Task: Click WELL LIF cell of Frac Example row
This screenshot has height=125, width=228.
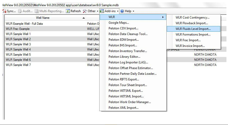Action: click(93, 29)
